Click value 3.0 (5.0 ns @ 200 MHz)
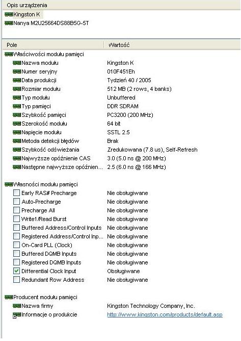Screen dimensions: 241x341 click(137, 158)
